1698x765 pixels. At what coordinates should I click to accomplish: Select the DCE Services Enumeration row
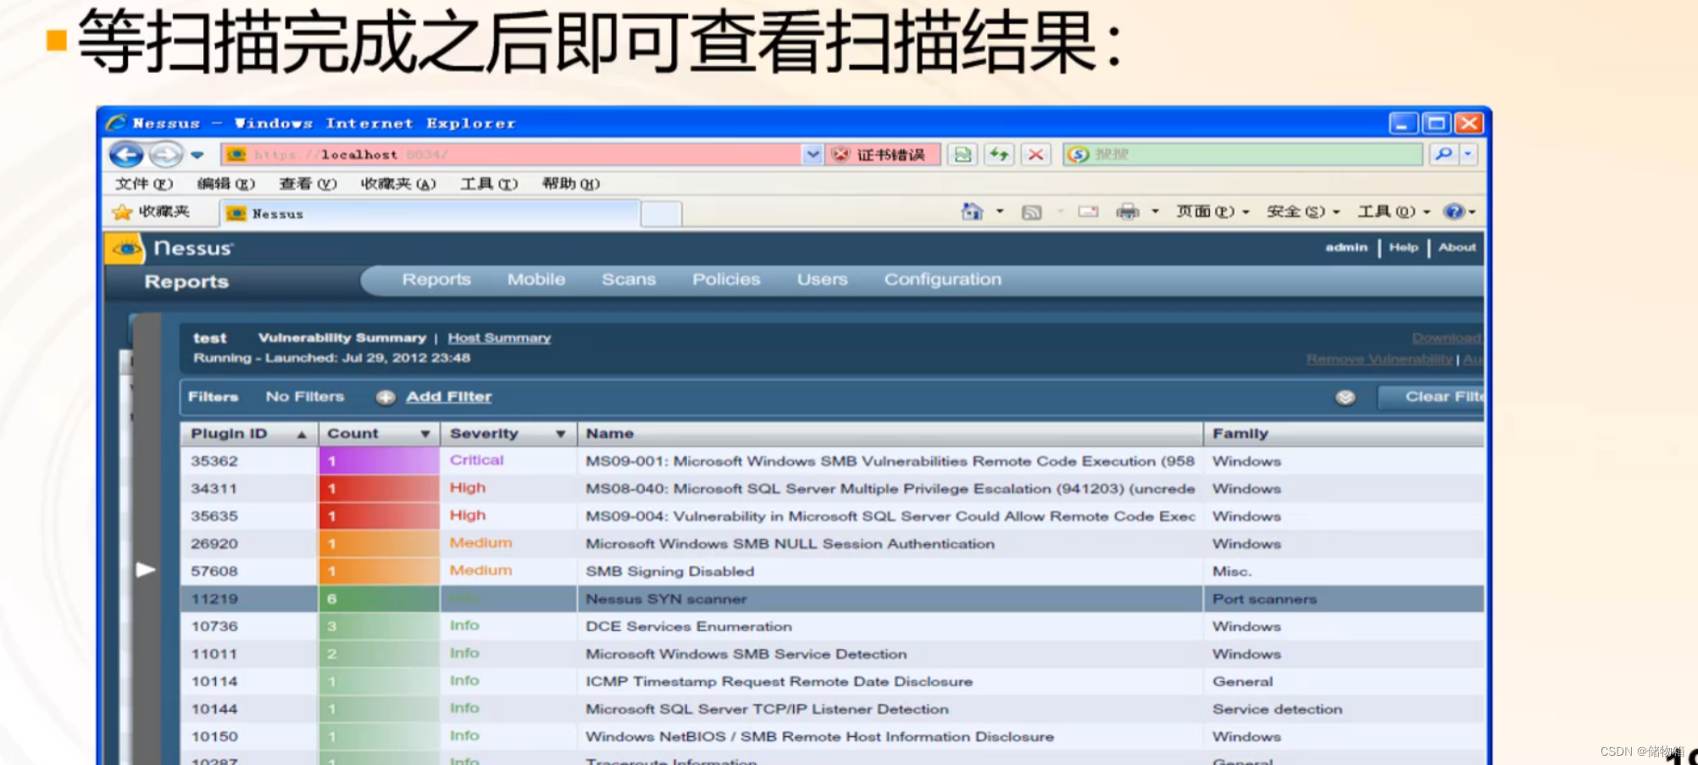pyautogui.click(x=832, y=626)
